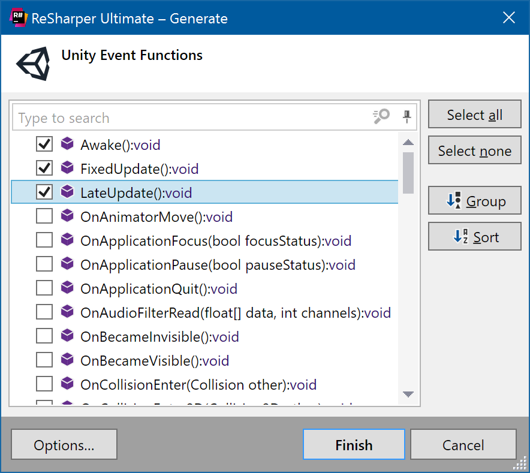Click the Select all button
This screenshot has width=530, height=473.
[475, 115]
